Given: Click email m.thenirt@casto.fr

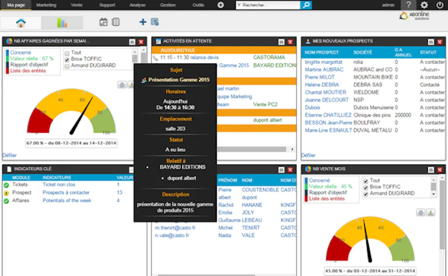Looking at the screenshot, I should point(175,228).
